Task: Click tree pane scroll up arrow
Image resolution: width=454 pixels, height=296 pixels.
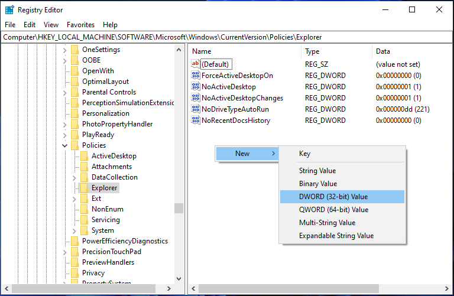Action: click(x=179, y=50)
